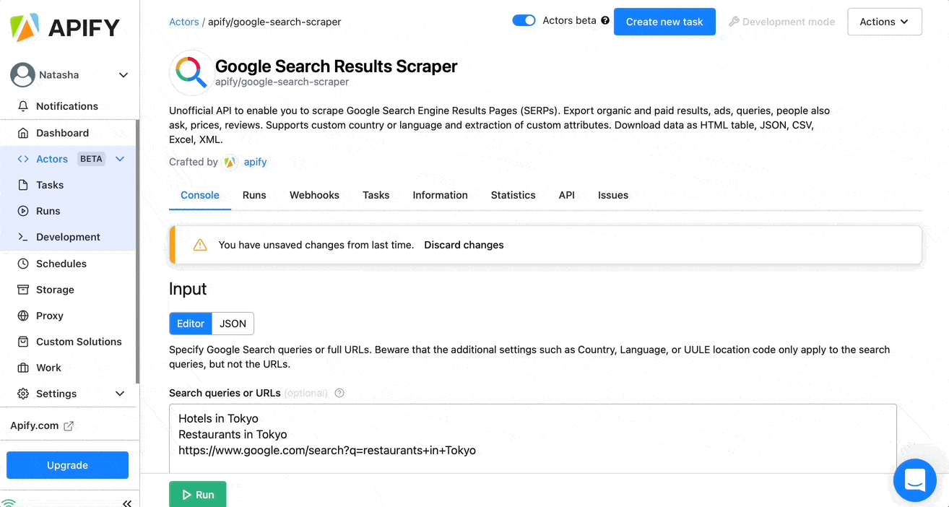Open the API tab

click(567, 195)
